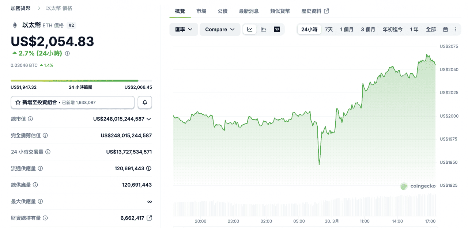The image size is (468, 228).
Task: Click info icon beside 24小時 price change
Action: [x=67, y=53]
